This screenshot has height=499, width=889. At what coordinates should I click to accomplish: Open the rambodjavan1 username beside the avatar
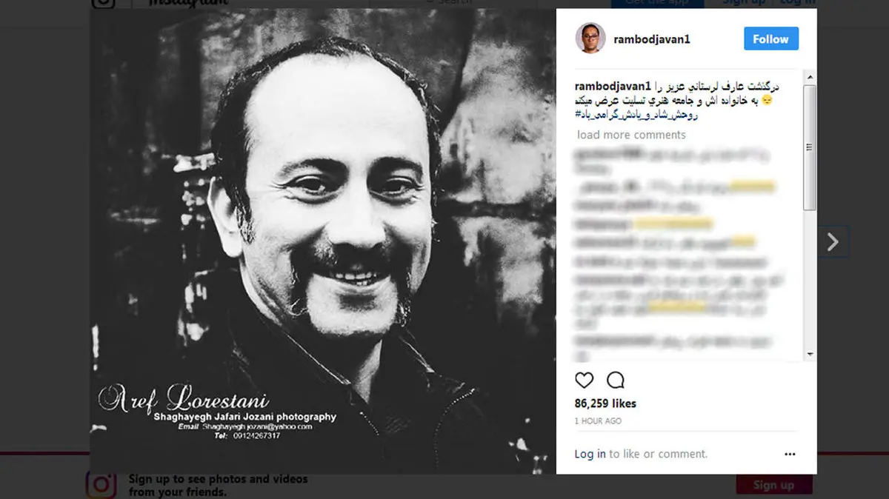pos(652,39)
